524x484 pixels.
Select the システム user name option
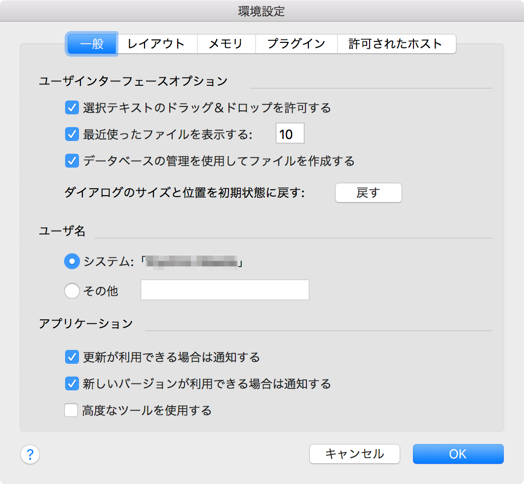[x=72, y=261]
